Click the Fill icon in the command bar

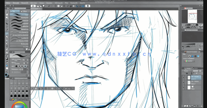(61, 6)
